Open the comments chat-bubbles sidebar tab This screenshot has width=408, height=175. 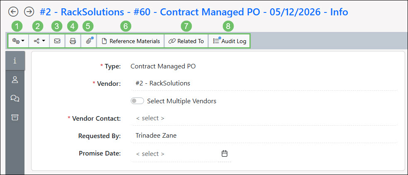pos(15,98)
